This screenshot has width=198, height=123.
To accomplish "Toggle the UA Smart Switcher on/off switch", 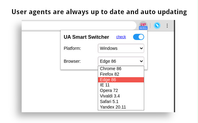I will 138,37.
